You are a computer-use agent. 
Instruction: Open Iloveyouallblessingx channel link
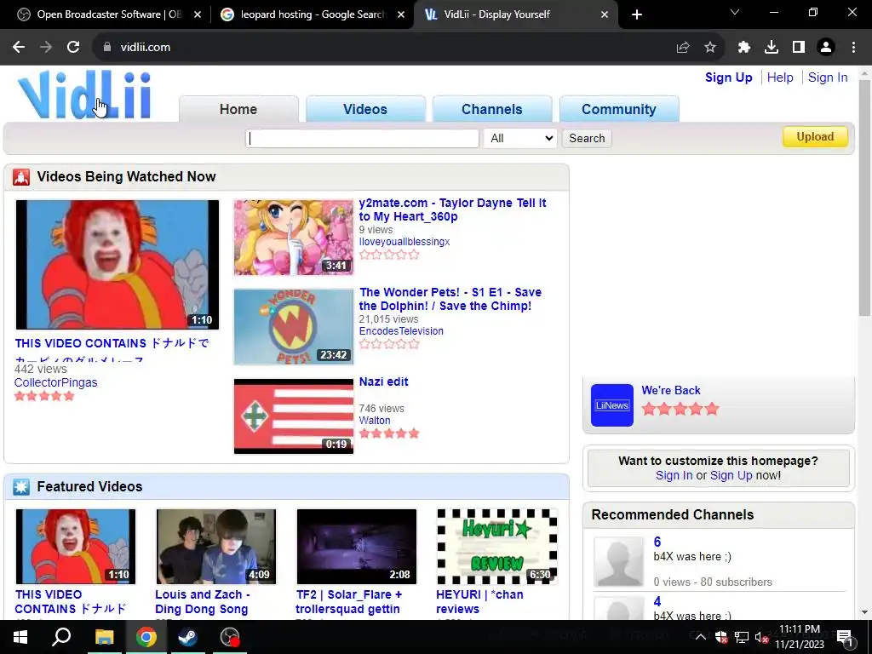click(x=404, y=242)
